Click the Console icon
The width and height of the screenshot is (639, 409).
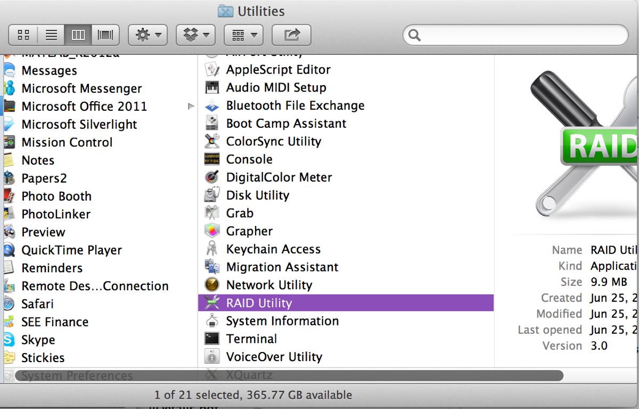click(212, 159)
